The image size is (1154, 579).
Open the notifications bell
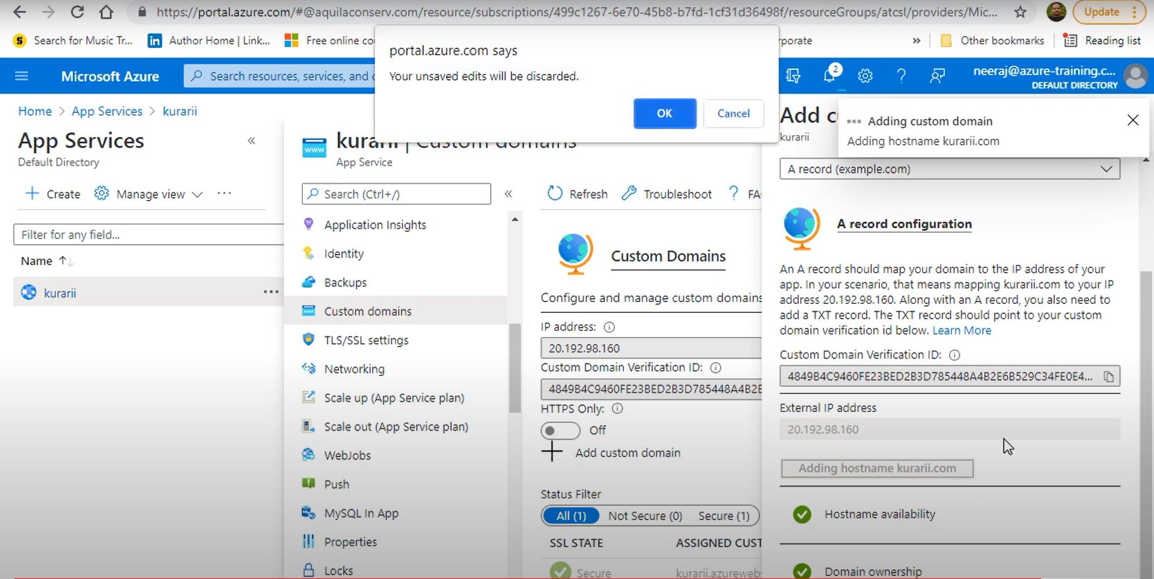click(830, 76)
